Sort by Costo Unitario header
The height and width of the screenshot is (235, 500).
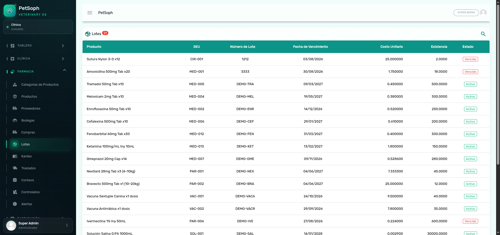coord(391,47)
